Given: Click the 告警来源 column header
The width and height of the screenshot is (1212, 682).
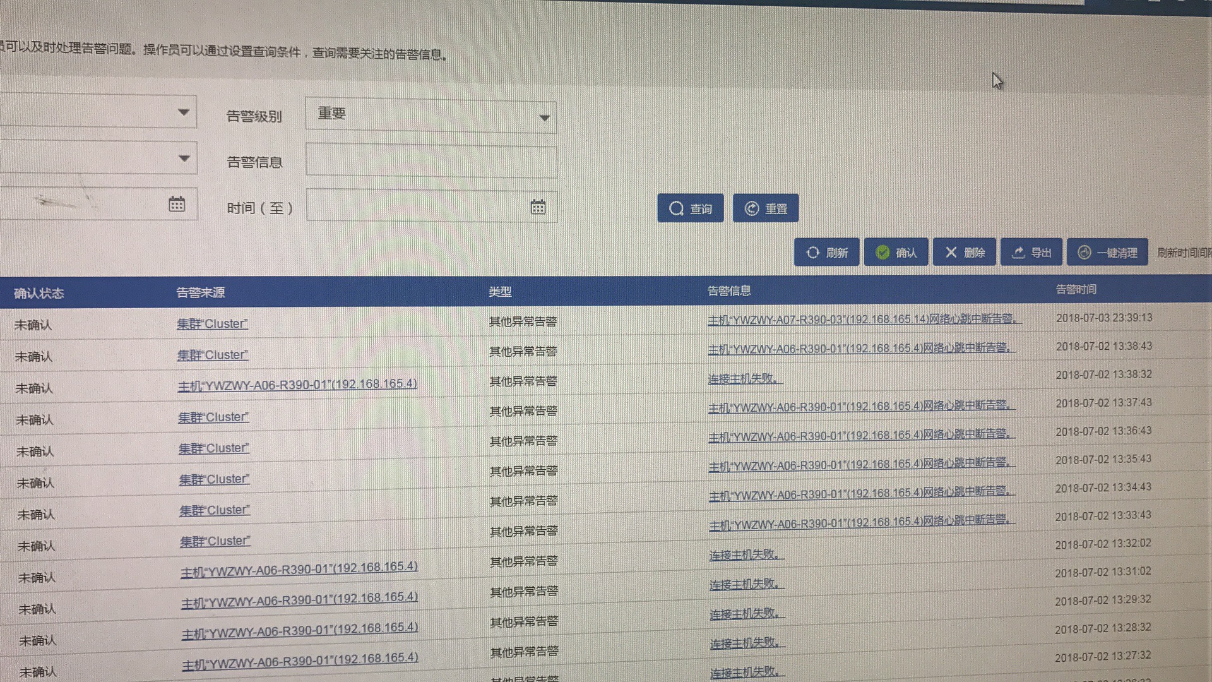Looking at the screenshot, I should [x=200, y=292].
